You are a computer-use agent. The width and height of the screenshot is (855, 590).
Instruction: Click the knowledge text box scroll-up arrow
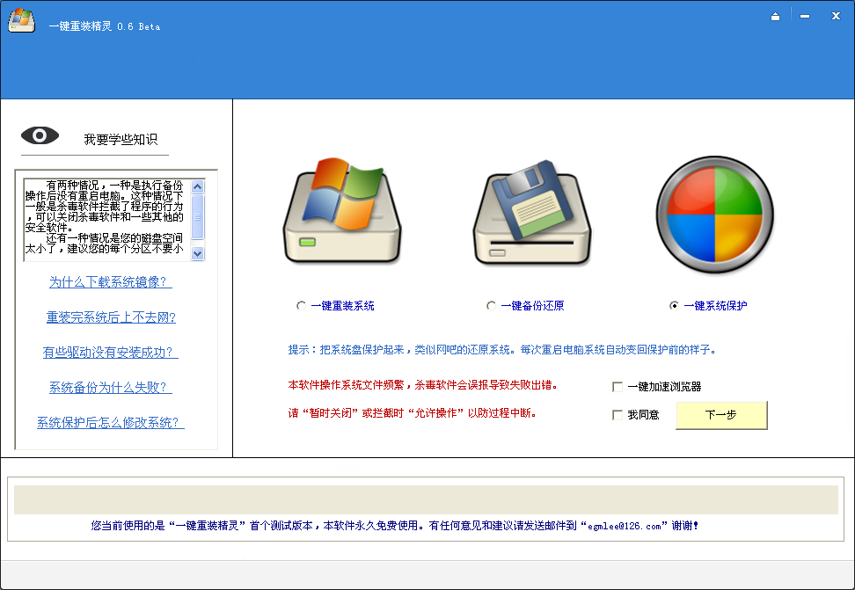pos(197,186)
